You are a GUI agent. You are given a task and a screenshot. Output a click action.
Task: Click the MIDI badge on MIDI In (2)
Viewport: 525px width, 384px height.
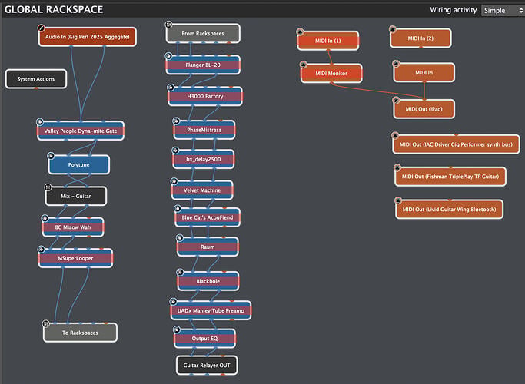(x=393, y=29)
